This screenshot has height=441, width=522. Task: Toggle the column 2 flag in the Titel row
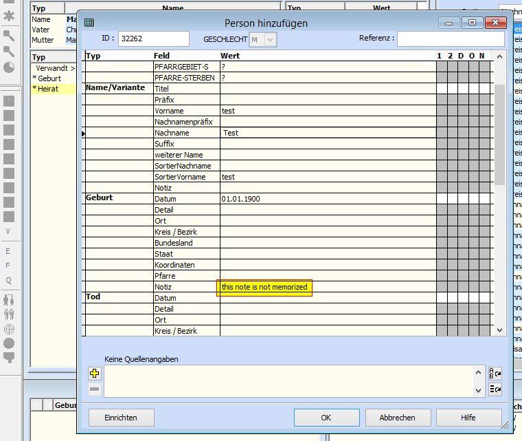click(453, 89)
